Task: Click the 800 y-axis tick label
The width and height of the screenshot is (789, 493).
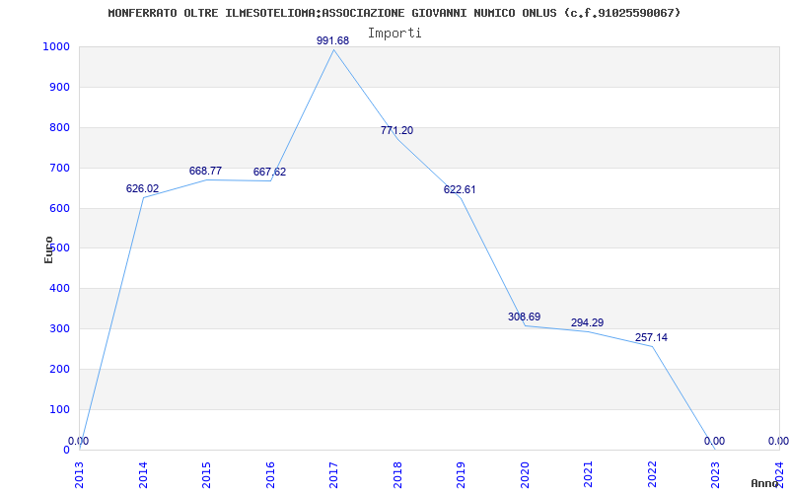Action: 60,127
